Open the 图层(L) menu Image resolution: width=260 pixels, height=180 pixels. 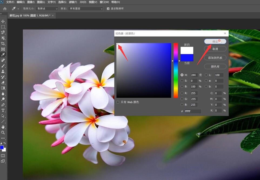click(41, 2)
